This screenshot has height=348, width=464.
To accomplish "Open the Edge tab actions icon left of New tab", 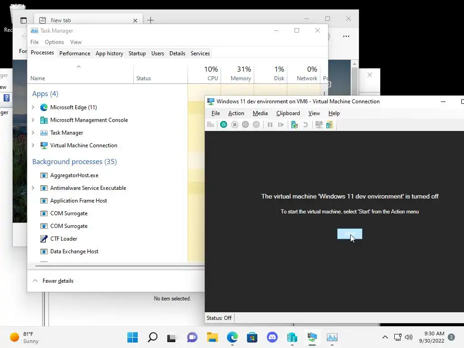I will pyautogui.click(x=24, y=20).
